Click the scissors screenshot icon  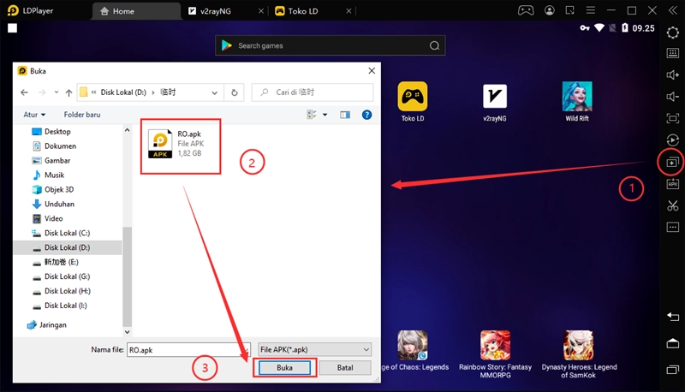click(673, 205)
